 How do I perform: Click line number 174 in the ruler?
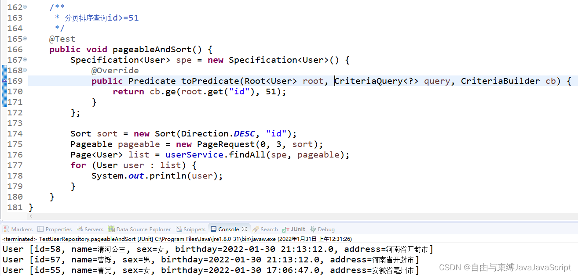tap(15, 134)
